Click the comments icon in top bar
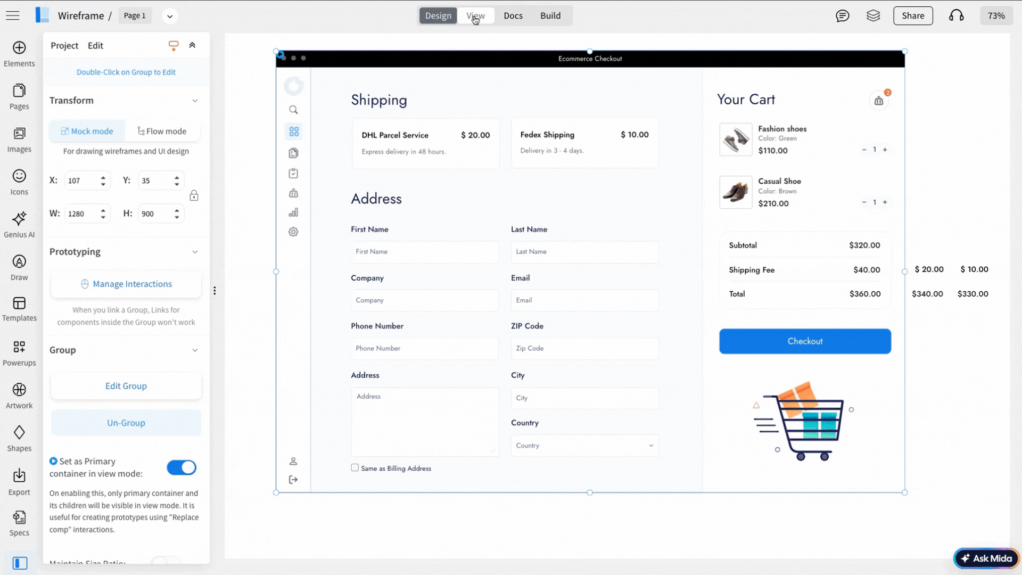The width and height of the screenshot is (1022, 575). click(842, 16)
